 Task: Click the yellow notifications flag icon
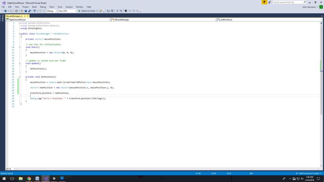coord(264,2)
